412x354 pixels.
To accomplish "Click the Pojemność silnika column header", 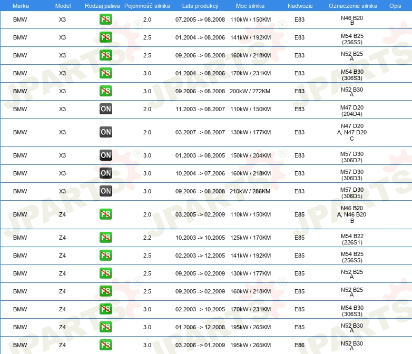I will pyautogui.click(x=147, y=6).
